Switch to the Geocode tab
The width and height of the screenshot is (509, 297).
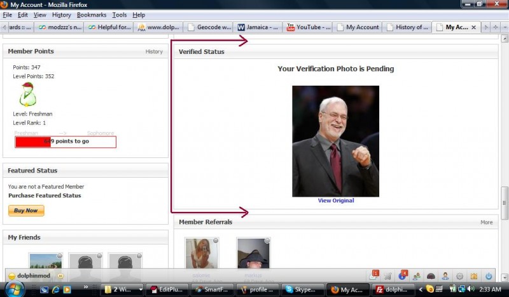(x=209, y=27)
